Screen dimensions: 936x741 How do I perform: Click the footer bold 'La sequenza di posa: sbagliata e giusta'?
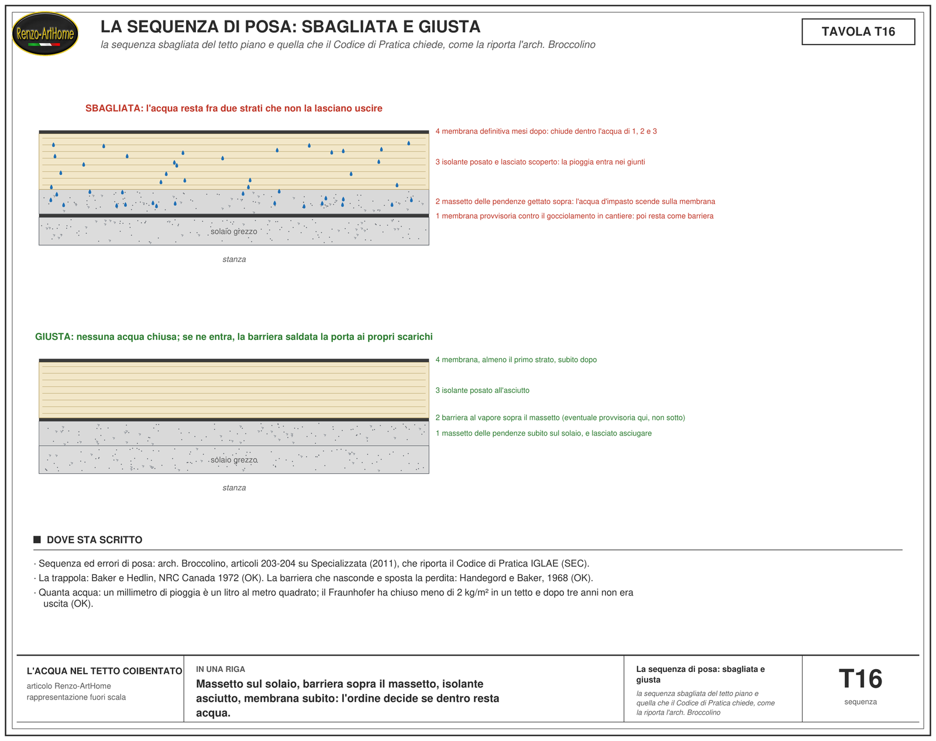point(700,674)
